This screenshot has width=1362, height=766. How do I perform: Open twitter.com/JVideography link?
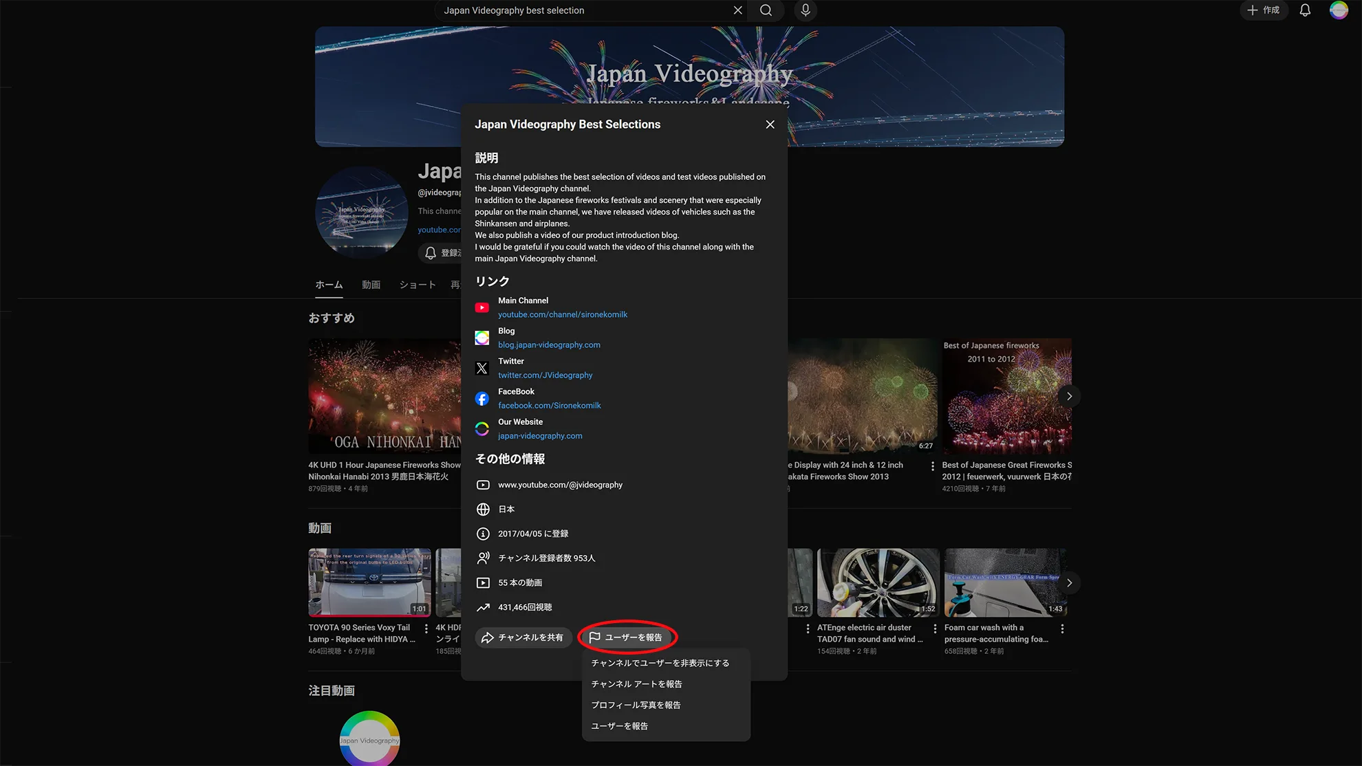545,375
